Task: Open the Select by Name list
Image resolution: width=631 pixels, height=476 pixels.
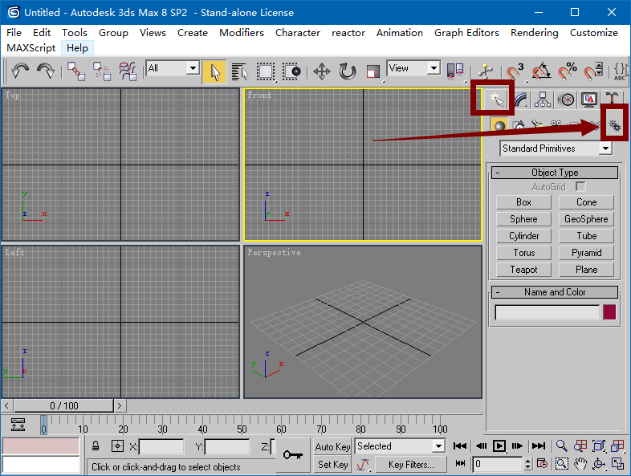Action: click(x=239, y=71)
